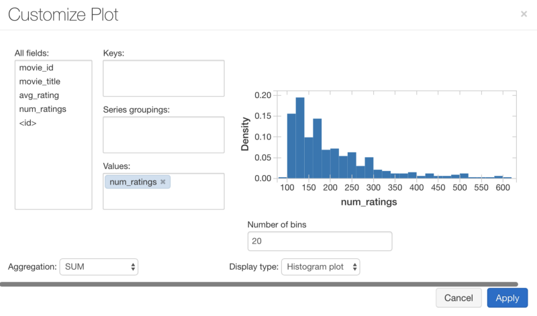Image resolution: width=537 pixels, height=316 pixels.
Task: Click avg_rating in fields list
Action: (x=39, y=95)
